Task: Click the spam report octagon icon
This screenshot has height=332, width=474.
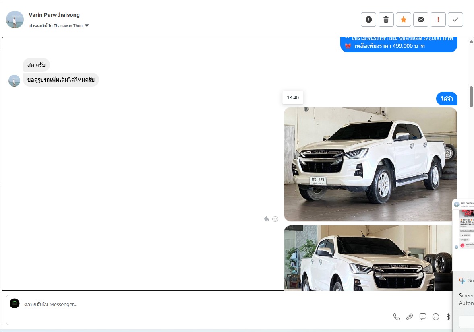Action: point(368,19)
